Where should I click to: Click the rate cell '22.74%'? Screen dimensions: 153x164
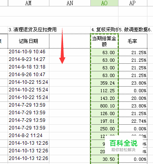(133, 121)
